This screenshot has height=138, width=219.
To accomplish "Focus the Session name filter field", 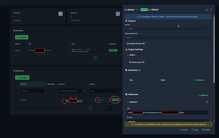I will (x=32, y=91).
